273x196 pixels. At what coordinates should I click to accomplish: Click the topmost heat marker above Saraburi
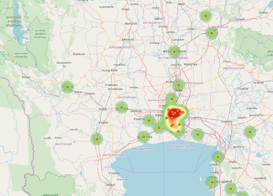point(206,16)
